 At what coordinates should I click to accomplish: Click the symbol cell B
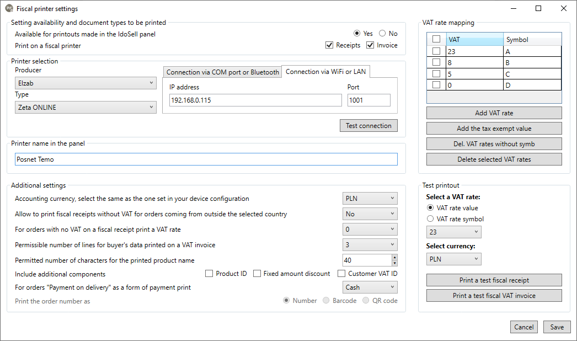[532, 62]
